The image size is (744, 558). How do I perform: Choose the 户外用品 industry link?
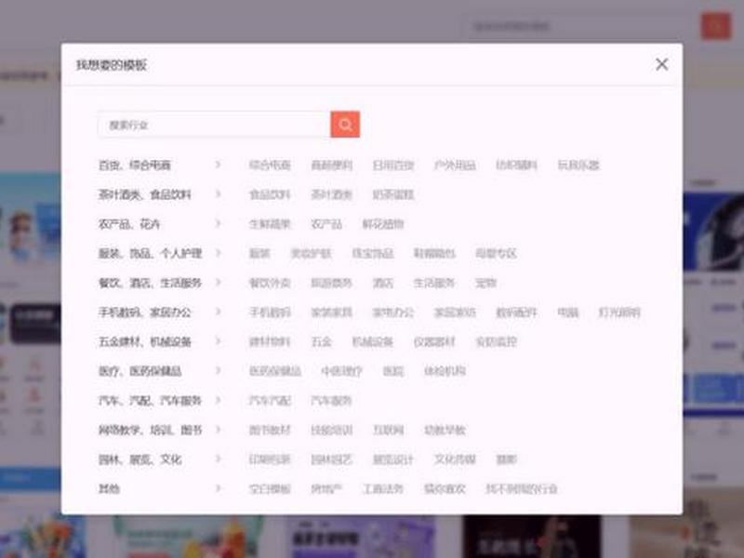tap(455, 166)
